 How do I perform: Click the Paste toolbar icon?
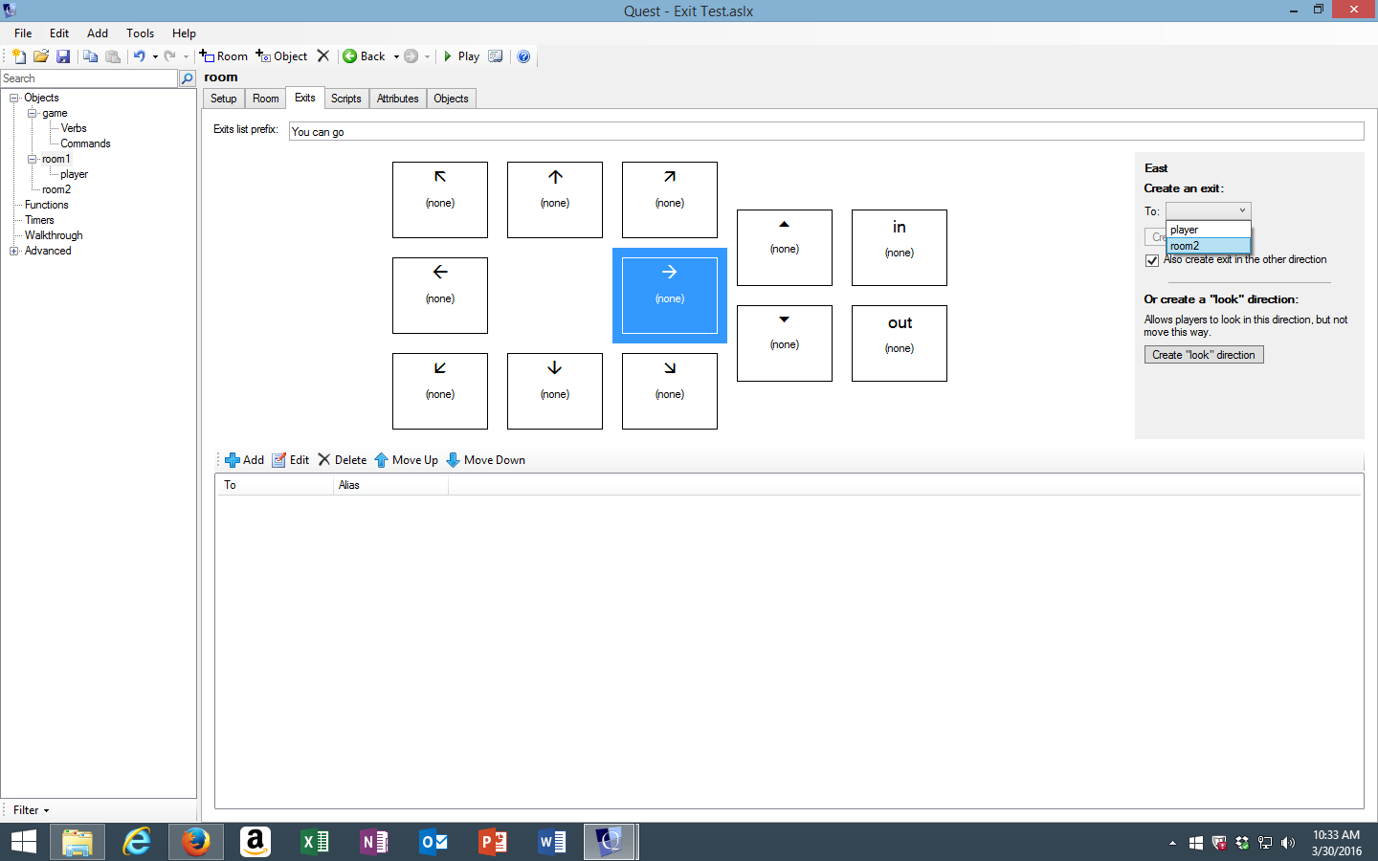coord(113,56)
